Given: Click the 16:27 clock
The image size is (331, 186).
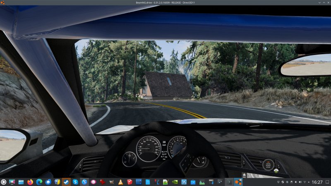Looking at the screenshot, I should [x=317, y=182].
